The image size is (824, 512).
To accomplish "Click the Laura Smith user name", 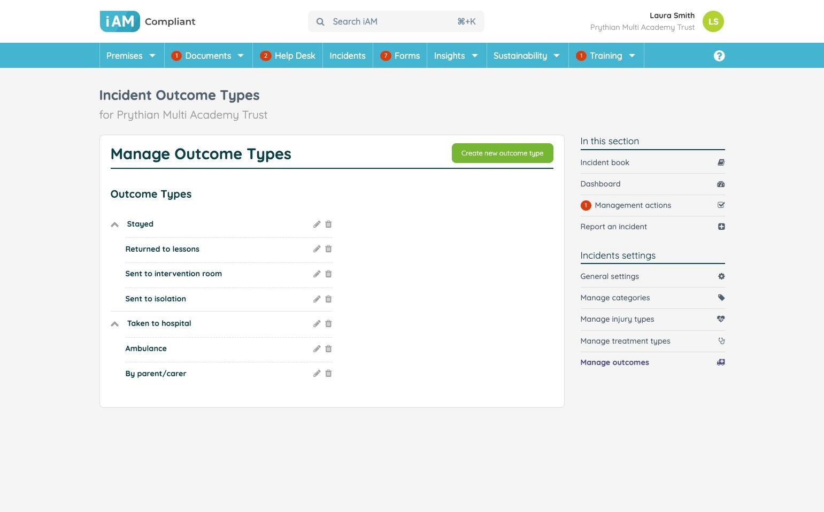I will point(672,15).
